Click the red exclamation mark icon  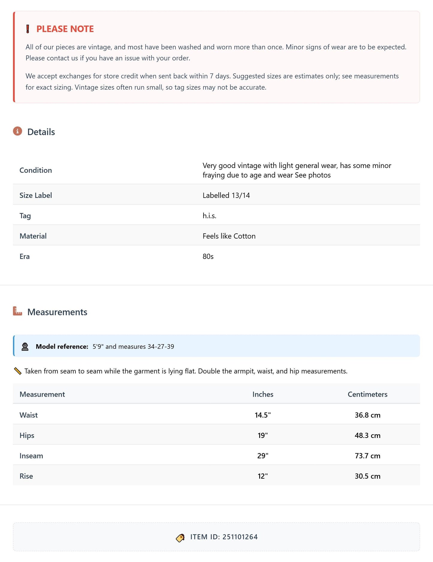click(28, 29)
